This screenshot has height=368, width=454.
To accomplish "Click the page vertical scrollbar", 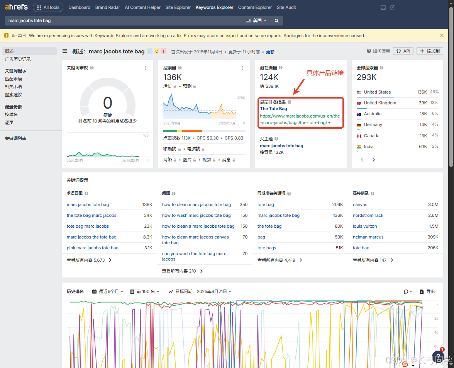I will [x=451, y=87].
